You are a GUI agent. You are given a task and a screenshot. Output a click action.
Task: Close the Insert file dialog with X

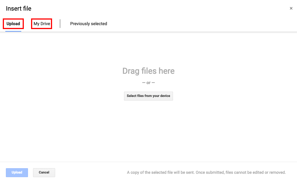coord(291,8)
